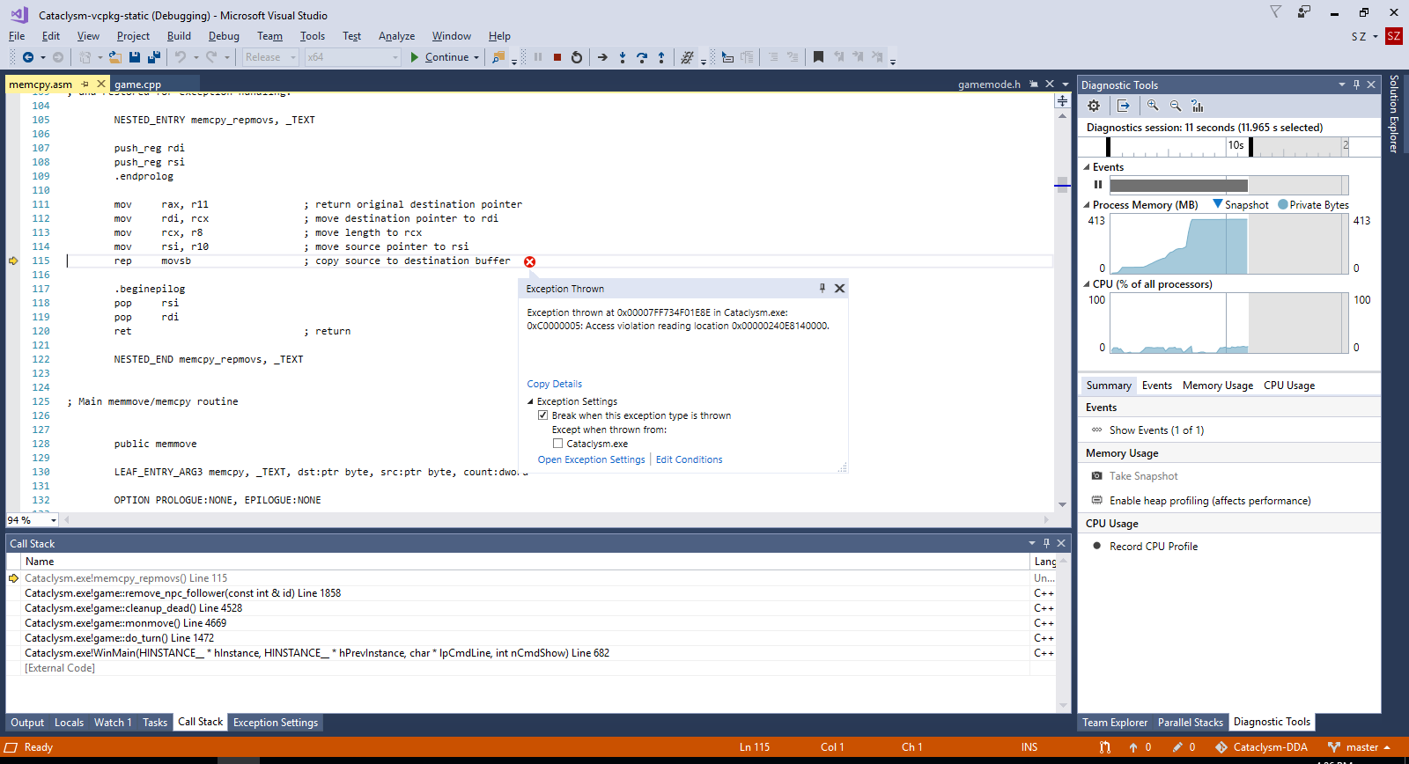Screen dimensions: 1409x764
Task: Open the master git branch selector in status bar
Action: tap(1360, 747)
